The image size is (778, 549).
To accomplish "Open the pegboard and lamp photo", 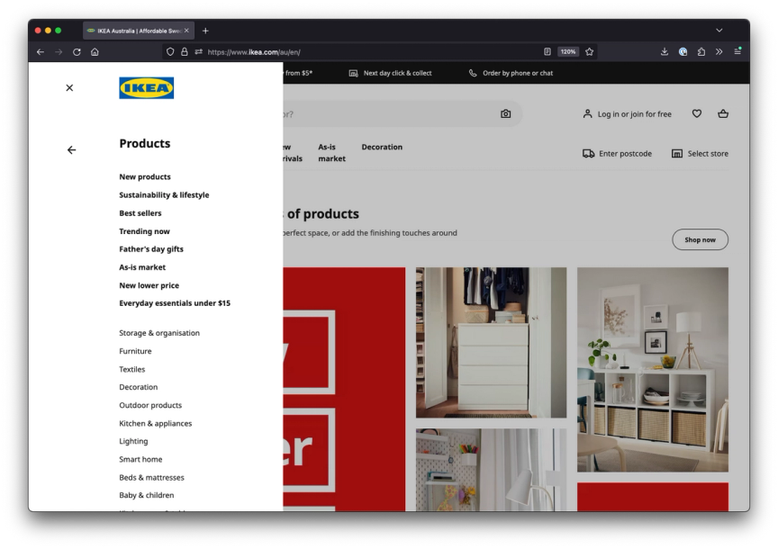I will click(492, 470).
